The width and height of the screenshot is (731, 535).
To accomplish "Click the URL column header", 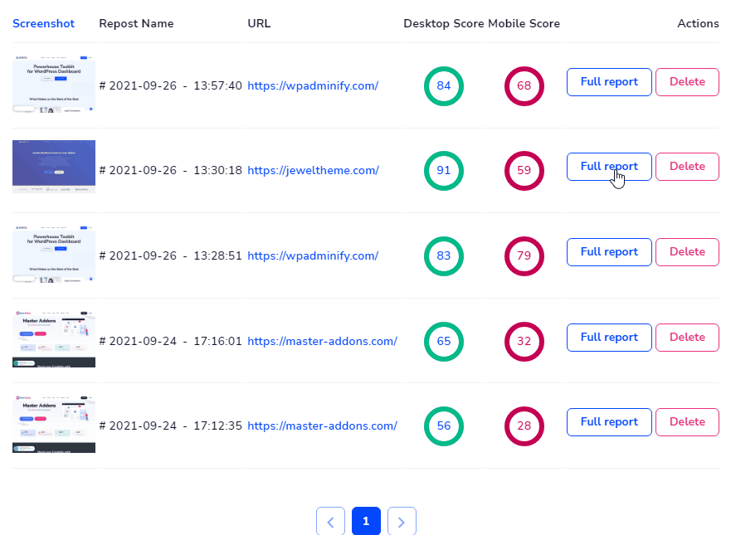I will tap(259, 24).
